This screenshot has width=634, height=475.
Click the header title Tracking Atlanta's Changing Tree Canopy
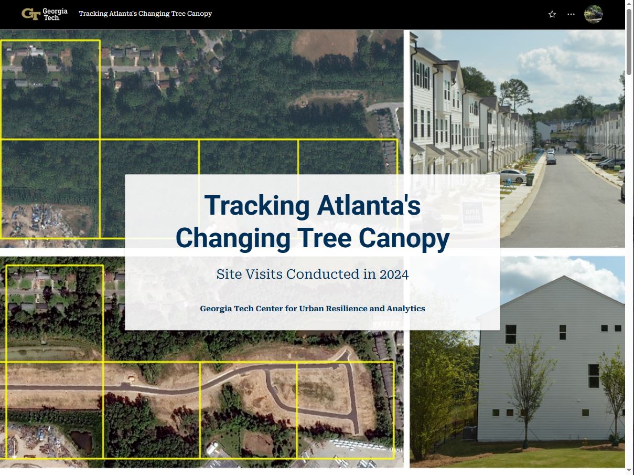coord(145,14)
